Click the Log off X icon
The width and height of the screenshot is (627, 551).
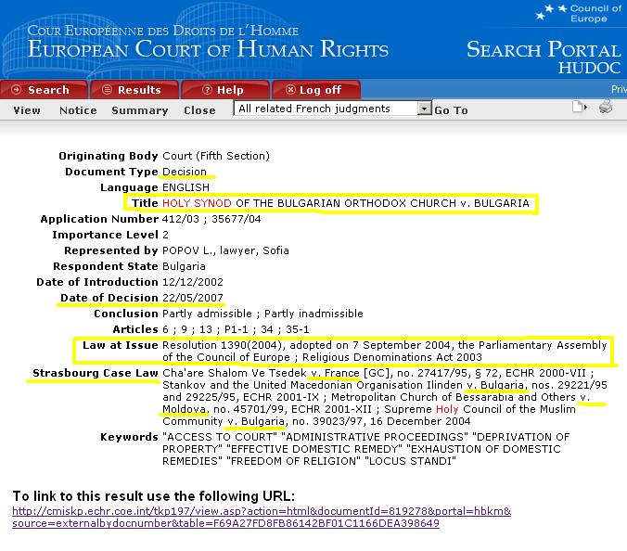(x=290, y=90)
